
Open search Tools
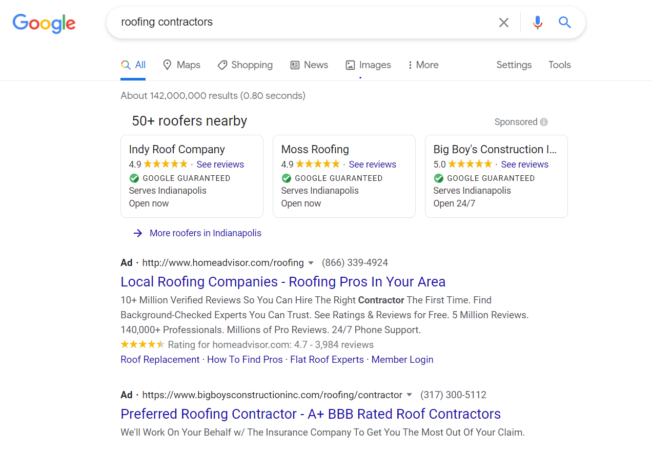[x=559, y=65]
